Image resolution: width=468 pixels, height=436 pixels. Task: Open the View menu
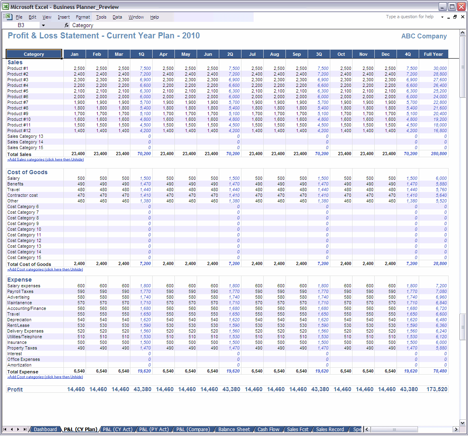click(x=47, y=17)
